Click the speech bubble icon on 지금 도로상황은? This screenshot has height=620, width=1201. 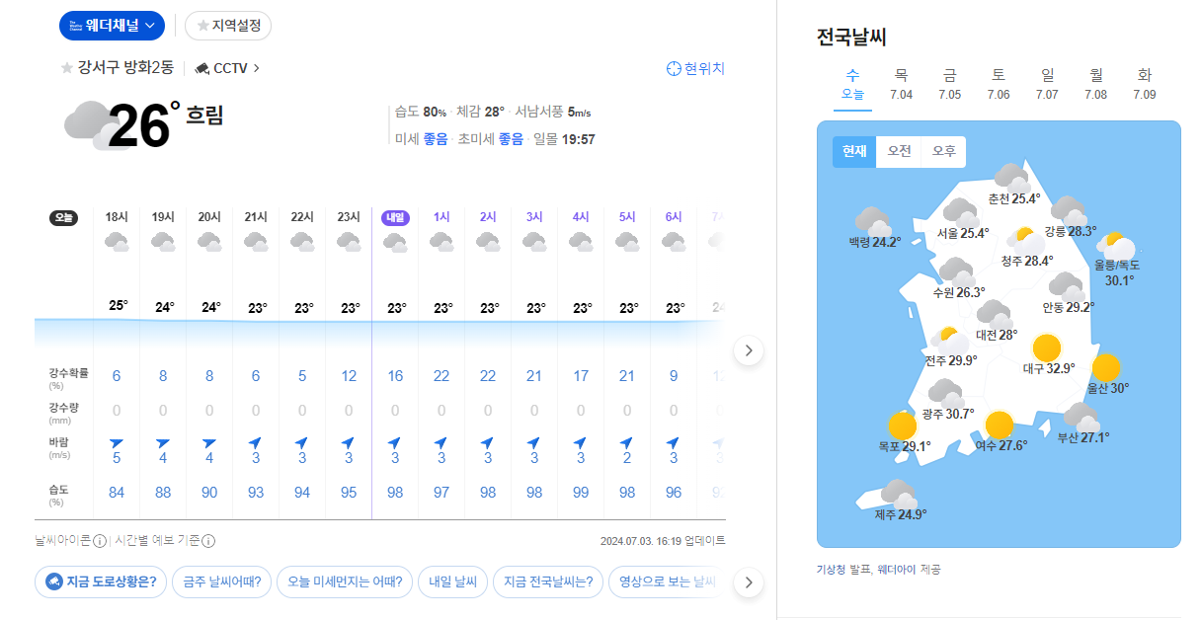pos(52,582)
